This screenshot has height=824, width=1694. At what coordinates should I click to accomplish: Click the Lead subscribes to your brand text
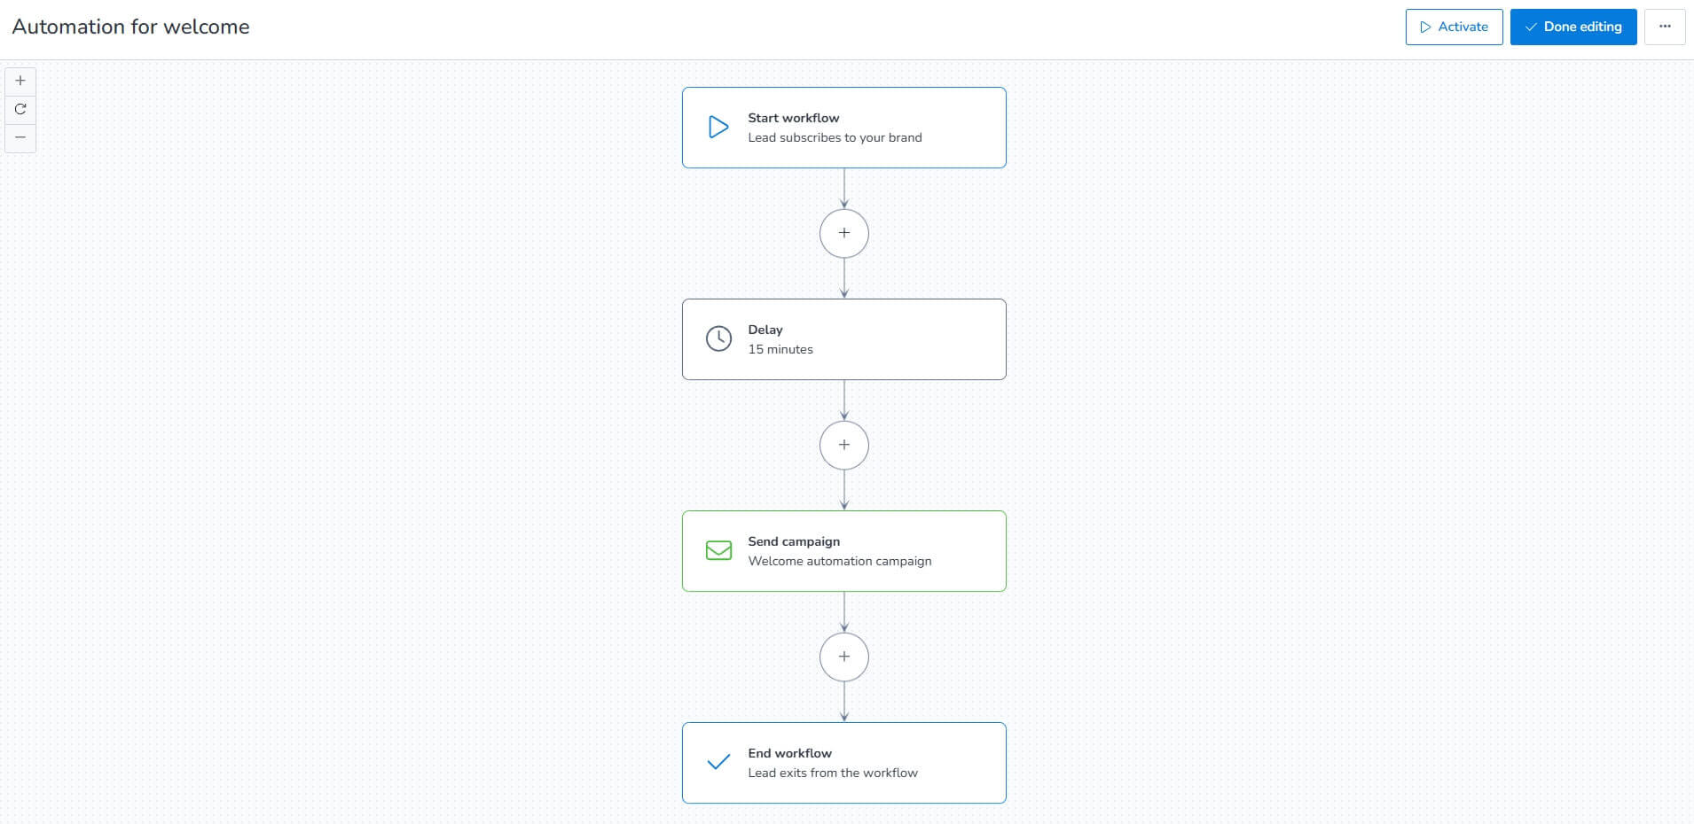835,137
